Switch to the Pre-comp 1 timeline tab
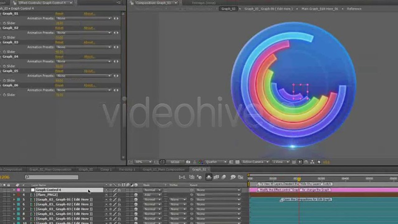The height and width of the screenshot is (224, 398). (127, 170)
